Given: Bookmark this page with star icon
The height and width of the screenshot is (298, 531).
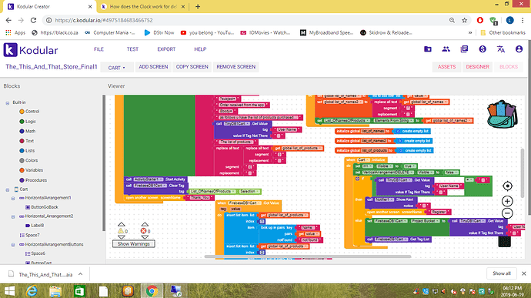Looking at the screenshot, I should (464, 20).
